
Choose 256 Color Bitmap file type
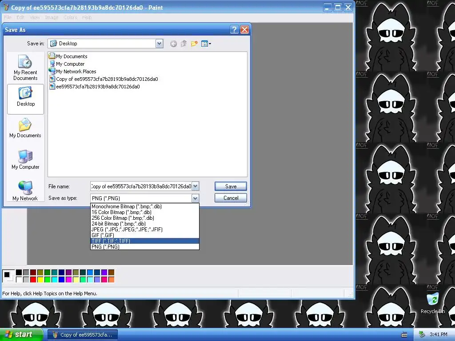click(x=145, y=218)
